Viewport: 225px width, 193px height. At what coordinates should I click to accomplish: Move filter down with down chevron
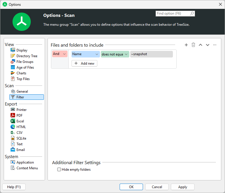click(208, 45)
